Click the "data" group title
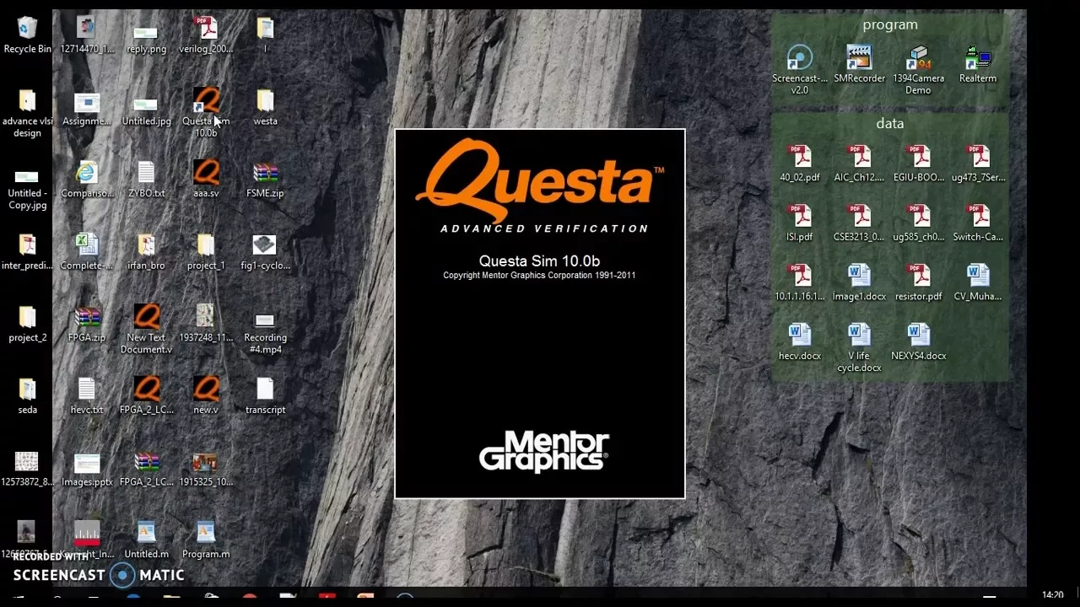This screenshot has height=607, width=1080. (x=889, y=124)
